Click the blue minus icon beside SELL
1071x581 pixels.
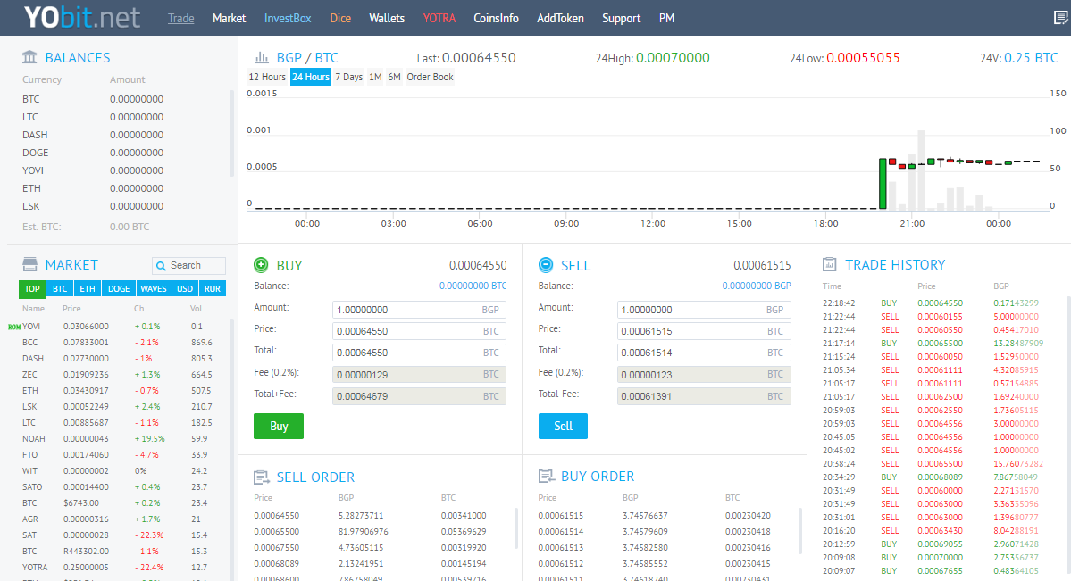tap(546, 265)
